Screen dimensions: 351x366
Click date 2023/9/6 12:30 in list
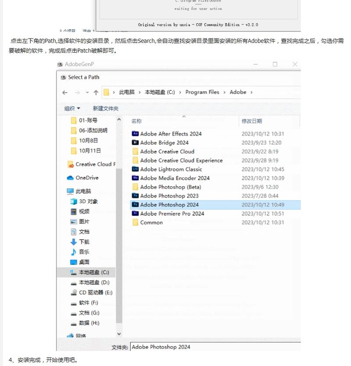260,187
